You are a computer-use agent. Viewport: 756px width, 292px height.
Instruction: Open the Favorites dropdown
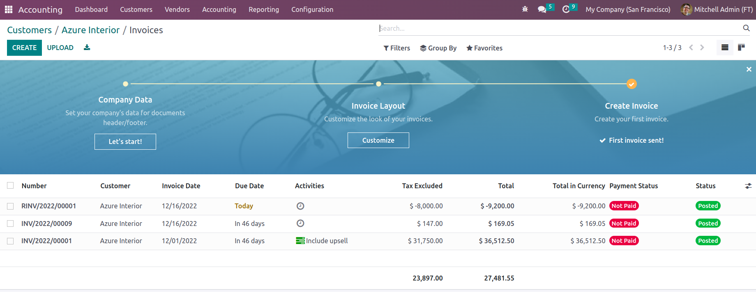point(484,48)
